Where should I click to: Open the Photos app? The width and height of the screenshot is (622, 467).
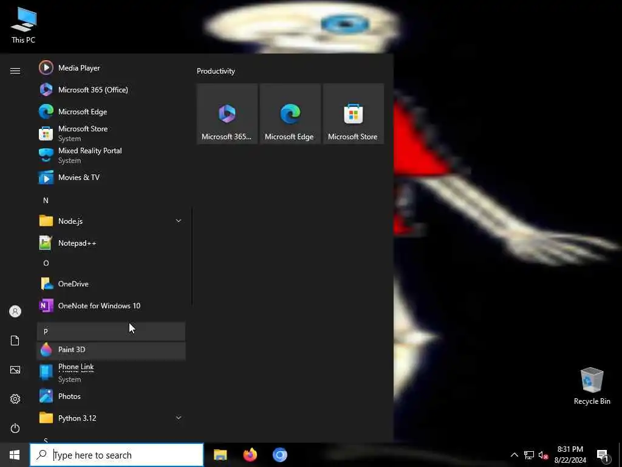(111, 396)
